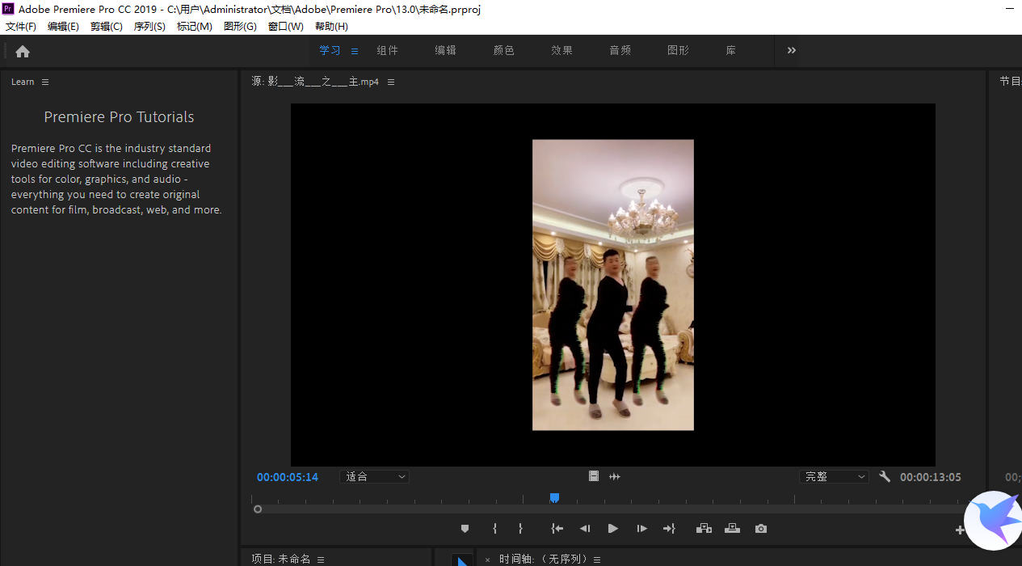
Task: Close the 时间轴 (无序列) tab
Action: [487, 560]
